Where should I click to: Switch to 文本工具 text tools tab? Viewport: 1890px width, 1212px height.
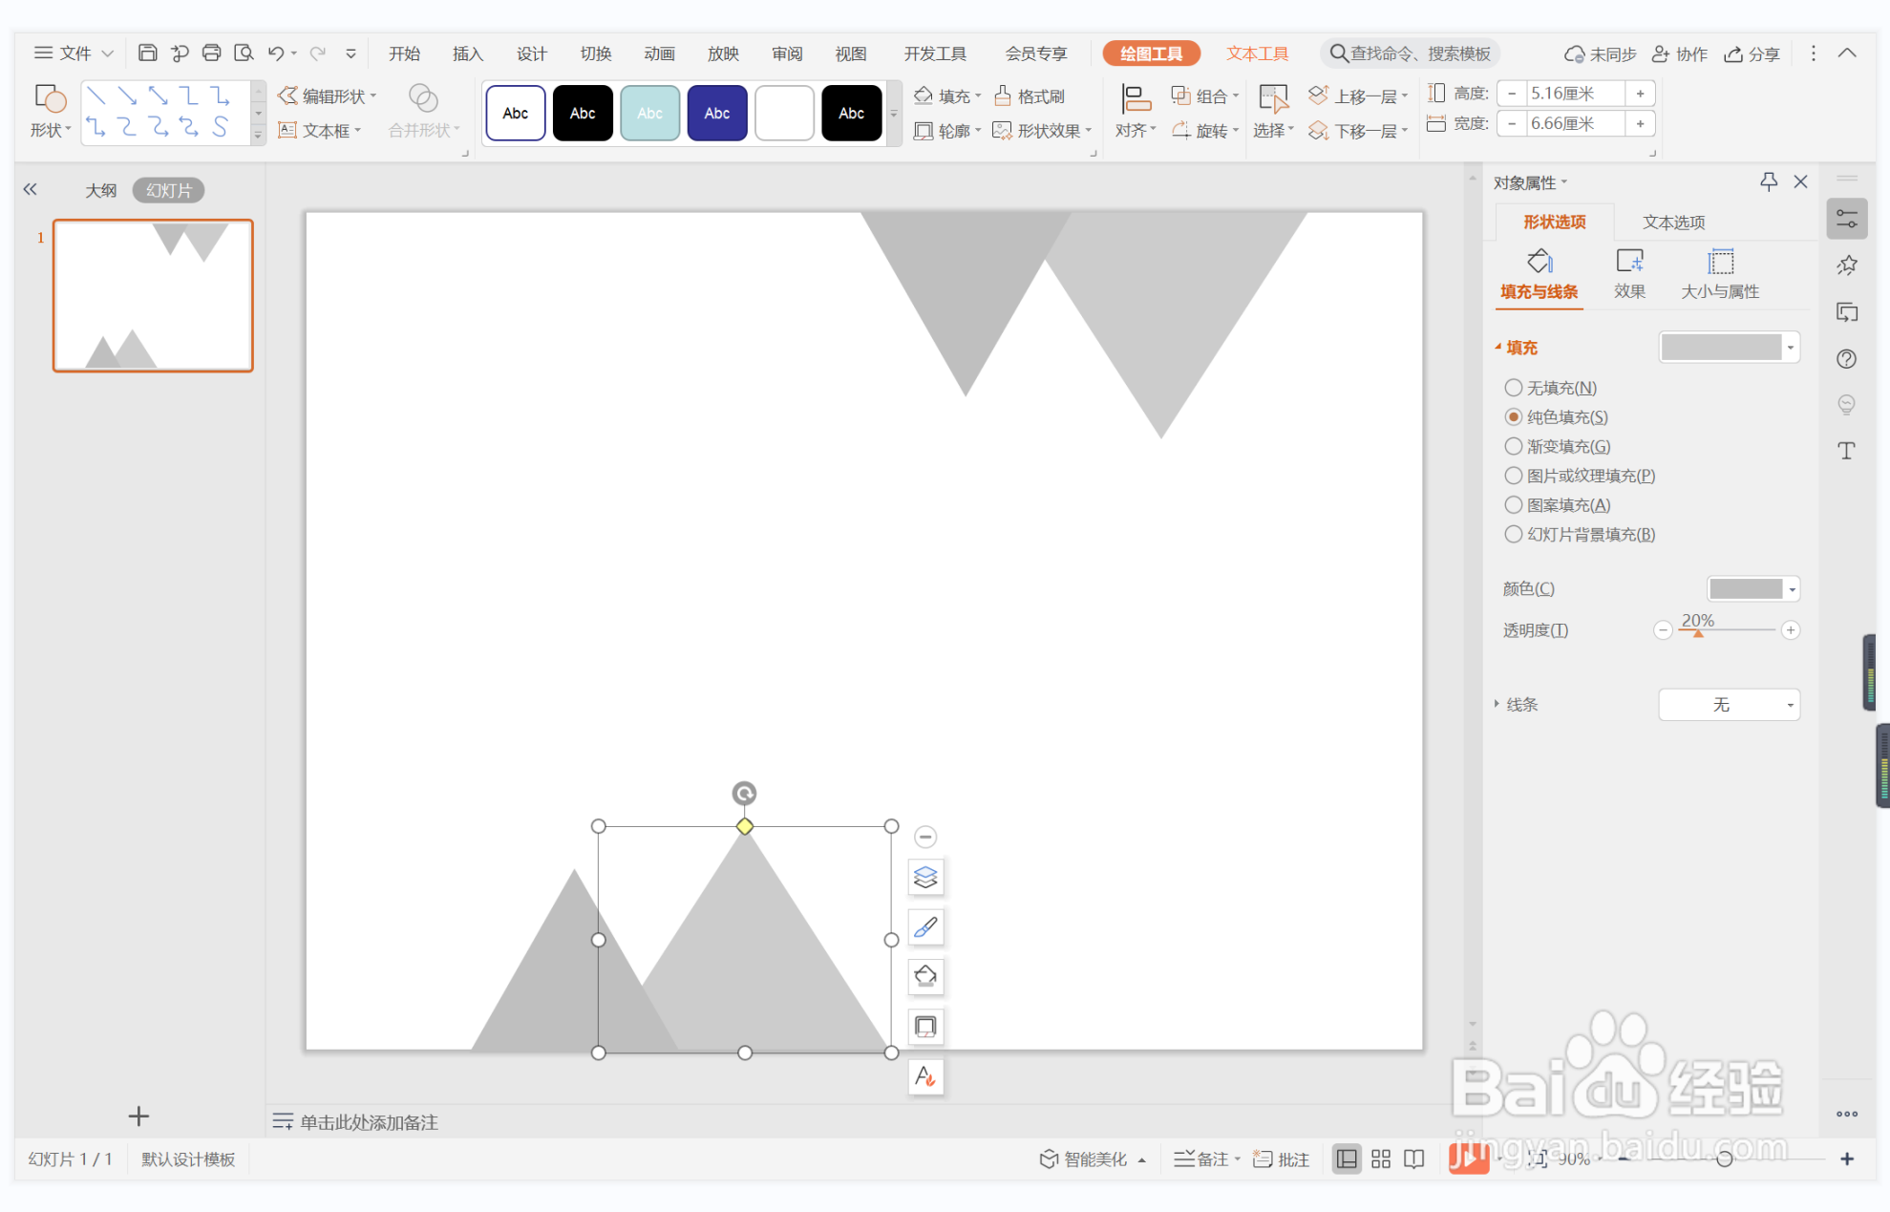(1257, 53)
